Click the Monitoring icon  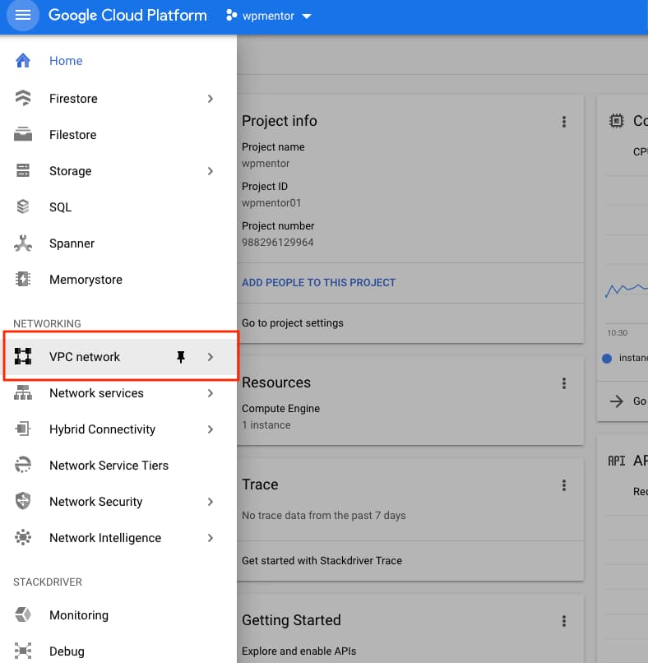pos(23,614)
